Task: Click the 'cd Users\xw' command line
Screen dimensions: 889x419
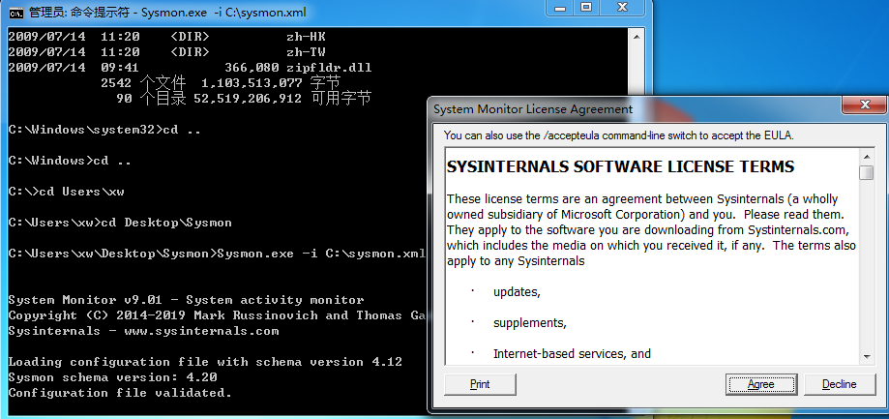Action: tap(67, 192)
